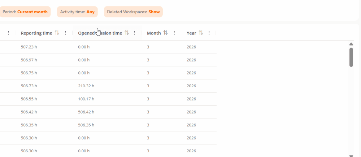Toggle the Deleted Workspaces: Show filter
This screenshot has width=361, height=157.
pos(133,12)
